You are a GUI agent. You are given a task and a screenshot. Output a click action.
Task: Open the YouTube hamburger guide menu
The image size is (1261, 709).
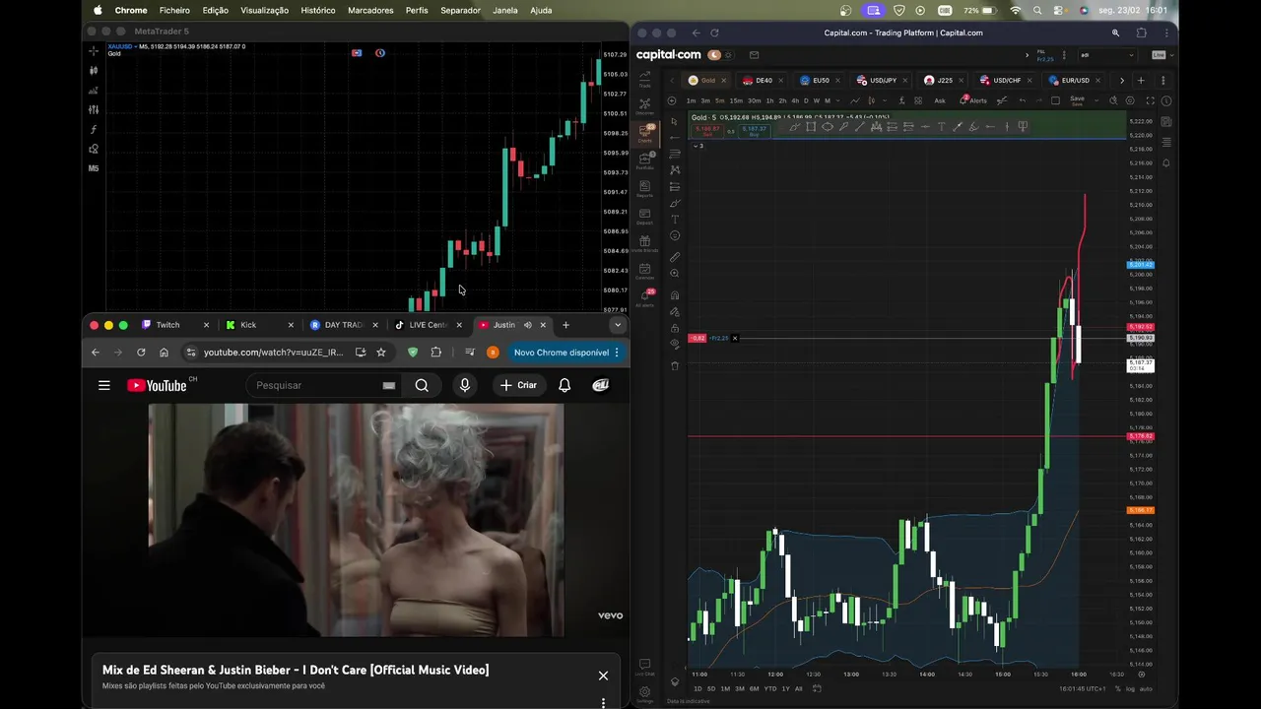[103, 385]
